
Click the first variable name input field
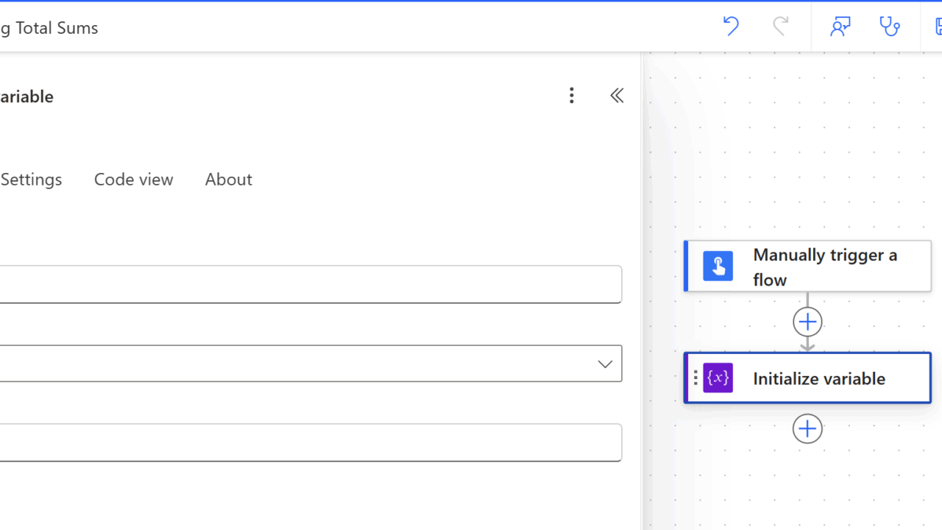[x=309, y=284]
